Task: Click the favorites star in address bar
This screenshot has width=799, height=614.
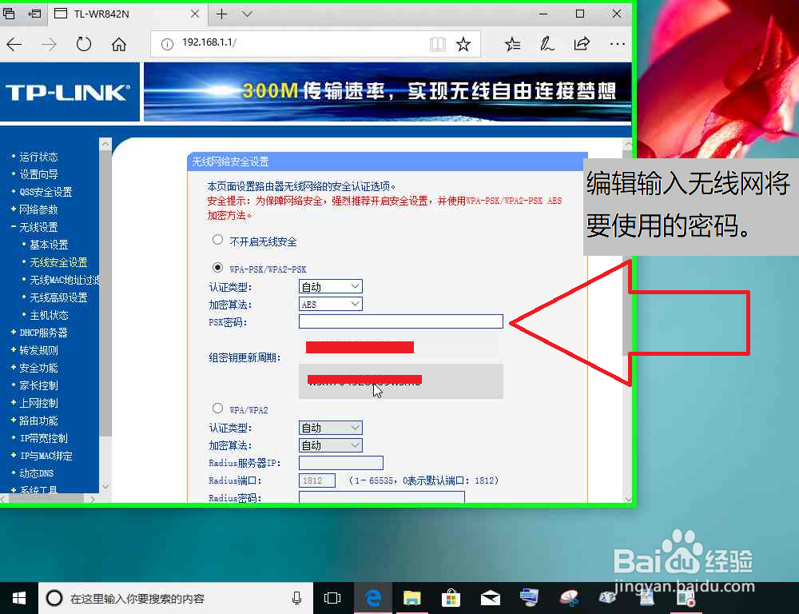Action: (x=463, y=45)
